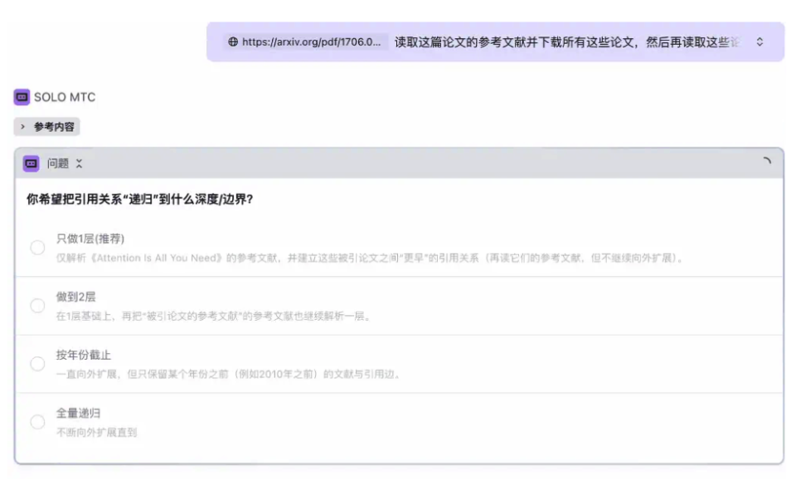Click the SOLO MTC title text
Image resolution: width=796 pixels, height=479 pixels.
(66, 97)
